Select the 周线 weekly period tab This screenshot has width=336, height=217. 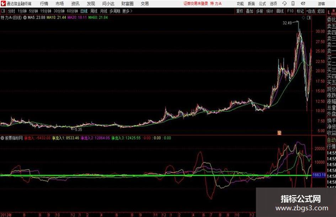tap(94, 11)
